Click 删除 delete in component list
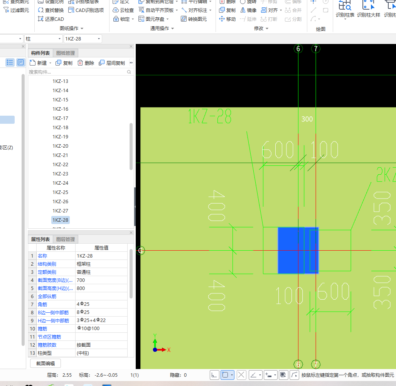Viewport: 396px width, 386px height. 86,63
